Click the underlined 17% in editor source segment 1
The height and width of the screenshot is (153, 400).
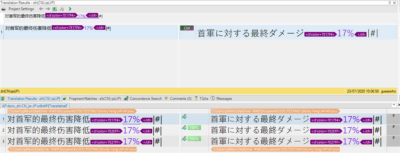[131, 120]
